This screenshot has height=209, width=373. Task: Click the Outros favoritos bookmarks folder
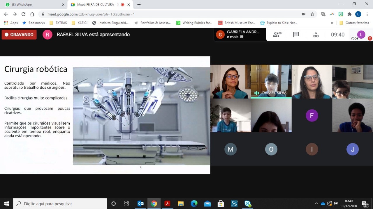pyautogui.click(x=354, y=23)
